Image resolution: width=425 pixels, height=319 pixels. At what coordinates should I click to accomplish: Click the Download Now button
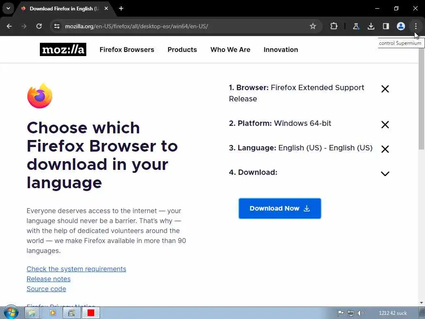tap(280, 209)
